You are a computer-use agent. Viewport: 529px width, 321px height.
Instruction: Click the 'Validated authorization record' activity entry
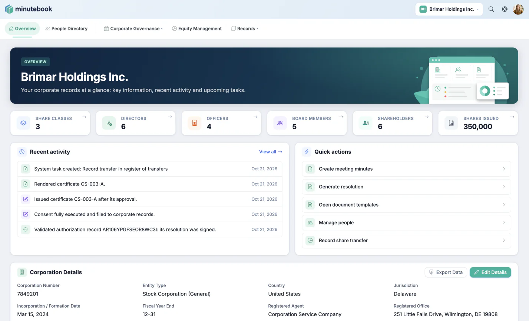coord(150,230)
